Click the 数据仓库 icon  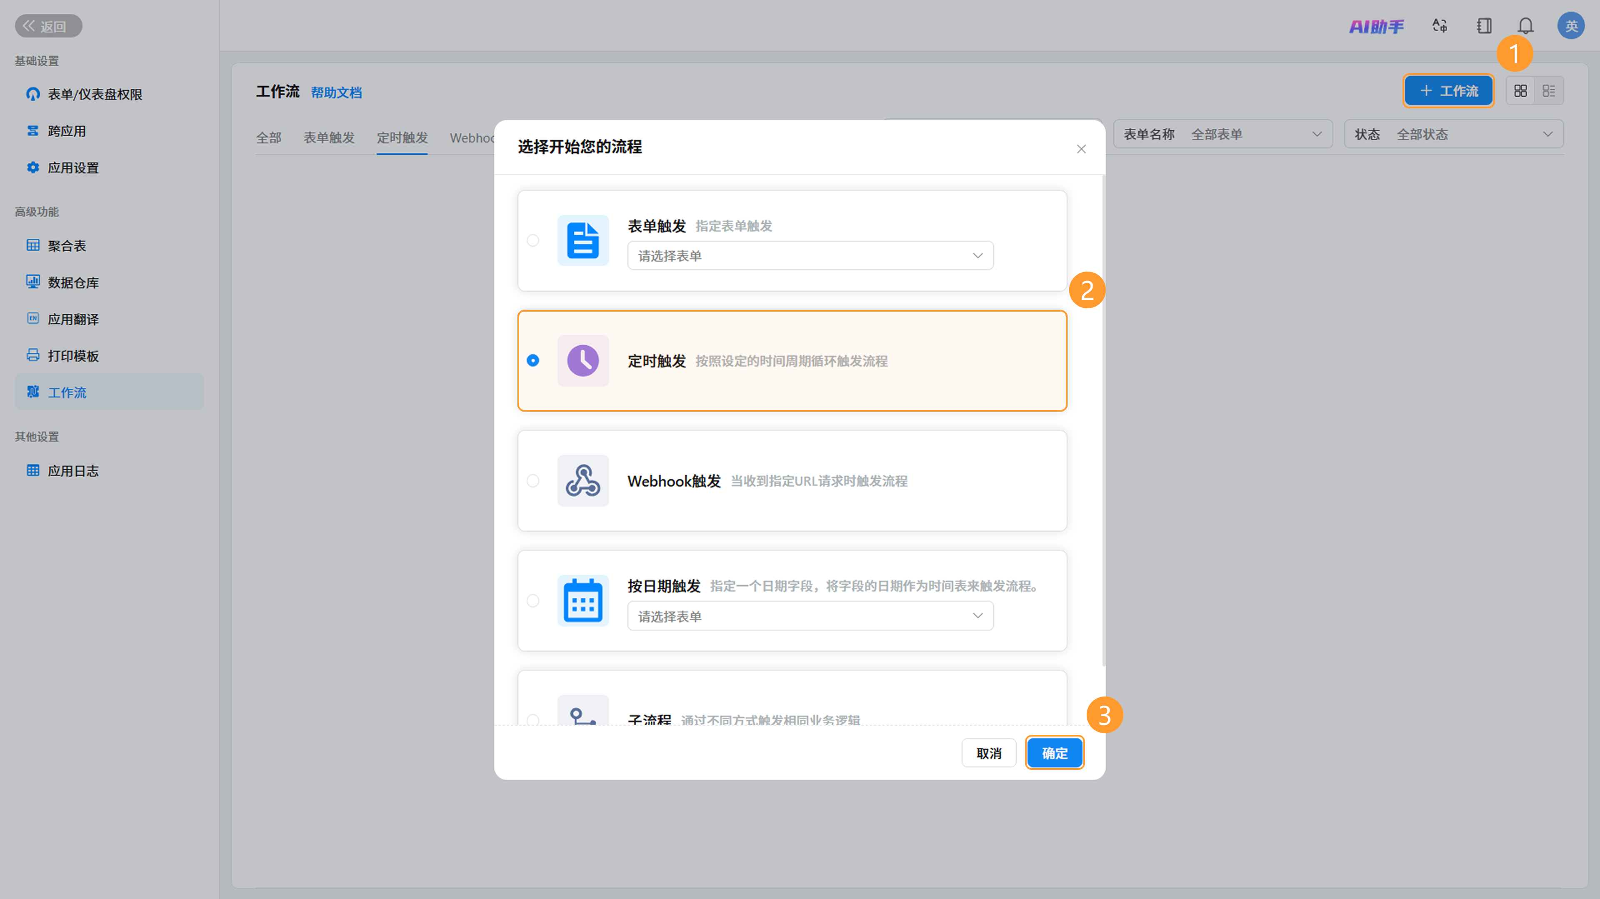click(x=33, y=282)
